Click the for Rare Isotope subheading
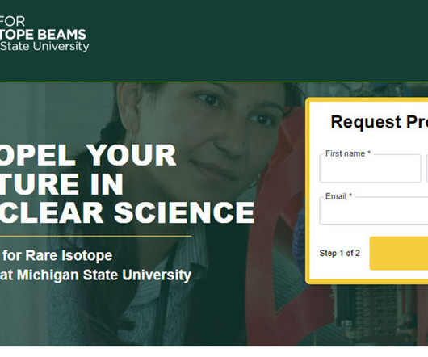The width and height of the screenshot is (428, 357). pos(57,256)
